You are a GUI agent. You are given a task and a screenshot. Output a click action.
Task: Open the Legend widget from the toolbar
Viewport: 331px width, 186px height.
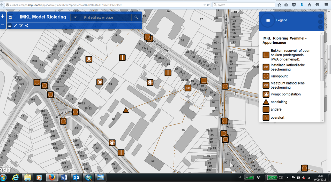pos(10,26)
